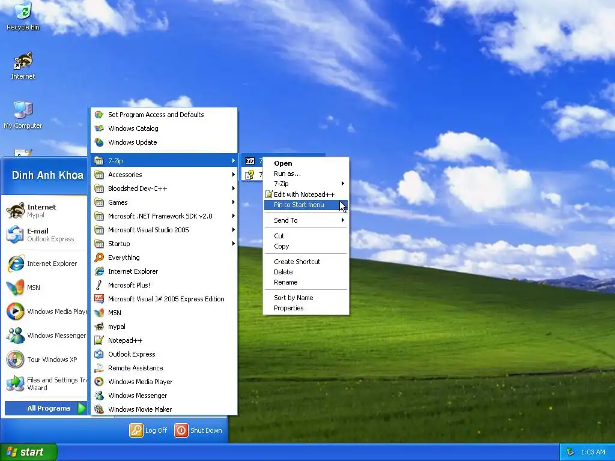Choose Open in the context menu
615x461 pixels.
coord(306,163)
